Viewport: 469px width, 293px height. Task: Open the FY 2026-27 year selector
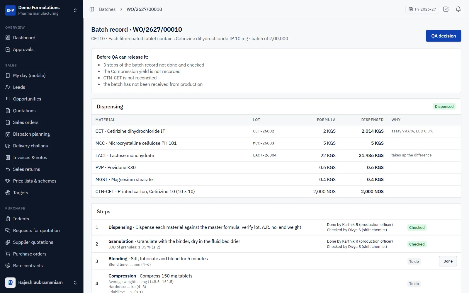(422, 9)
